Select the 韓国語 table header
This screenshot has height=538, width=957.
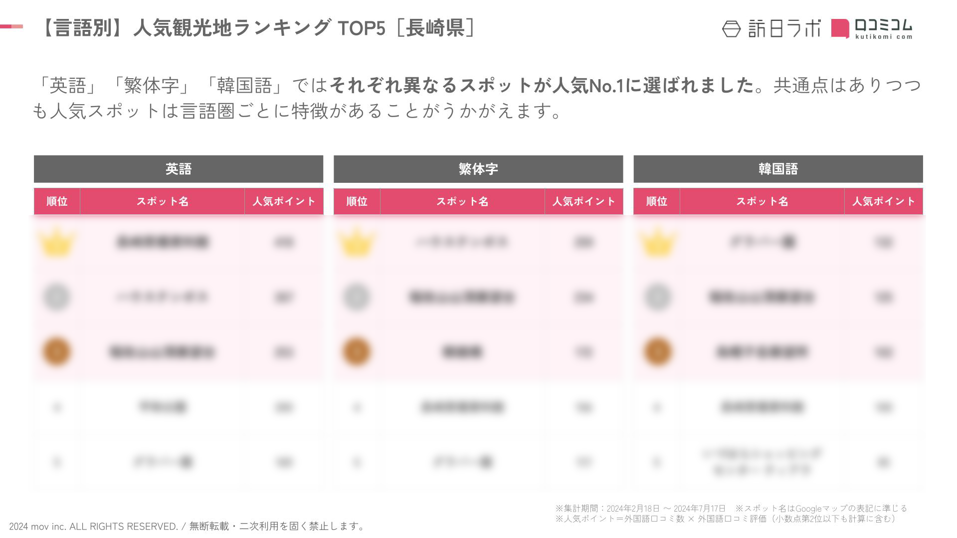point(778,169)
